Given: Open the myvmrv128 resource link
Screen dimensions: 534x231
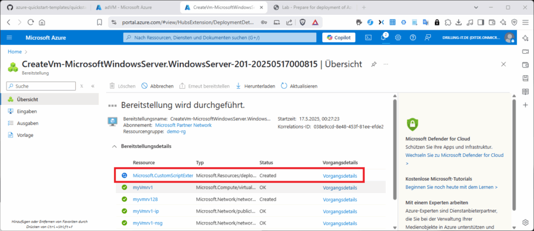Looking at the screenshot, I should pos(145,200).
